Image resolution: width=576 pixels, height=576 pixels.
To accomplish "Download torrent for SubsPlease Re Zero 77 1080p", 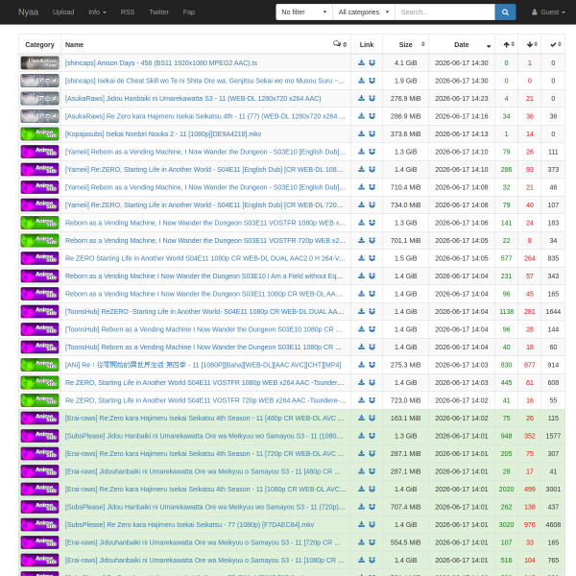I will pos(362,524).
